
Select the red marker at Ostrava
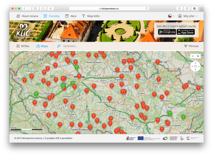pos(198,88)
